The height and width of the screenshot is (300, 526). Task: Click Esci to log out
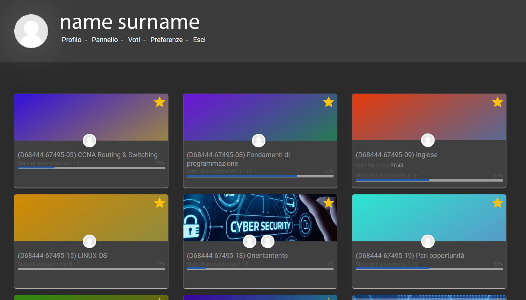199,40
